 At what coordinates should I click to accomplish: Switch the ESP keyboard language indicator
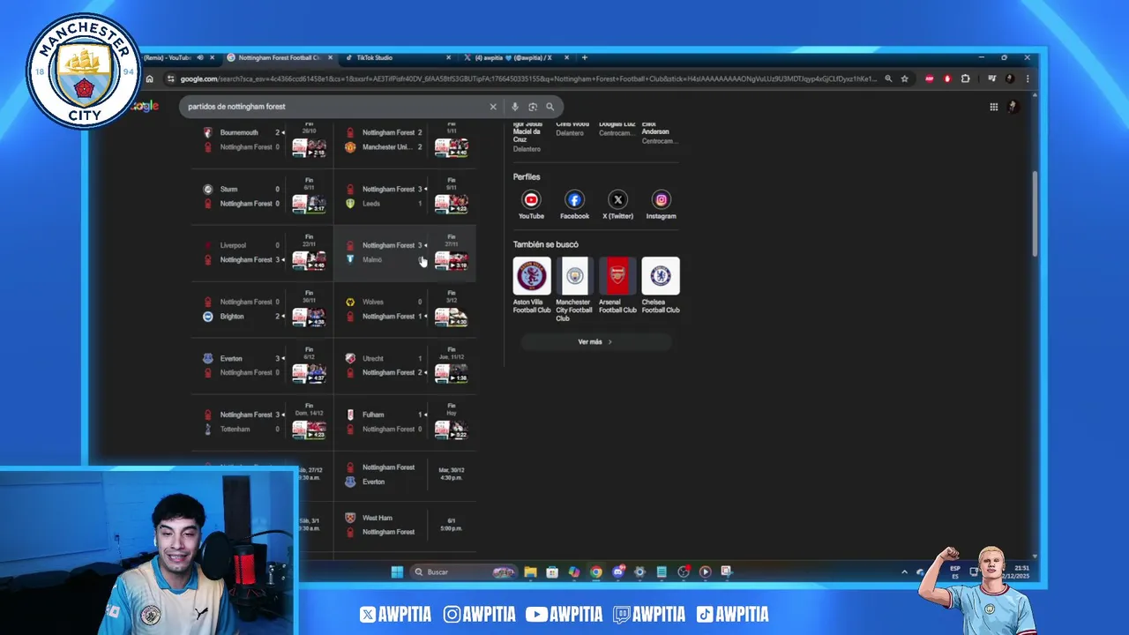pyautogui.click(x=954, y=571)
